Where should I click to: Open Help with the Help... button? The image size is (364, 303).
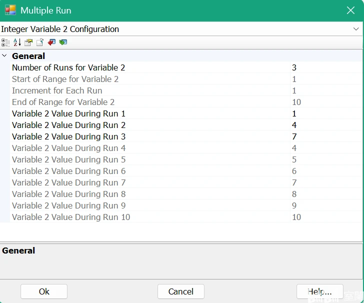[x=319, y=291]
